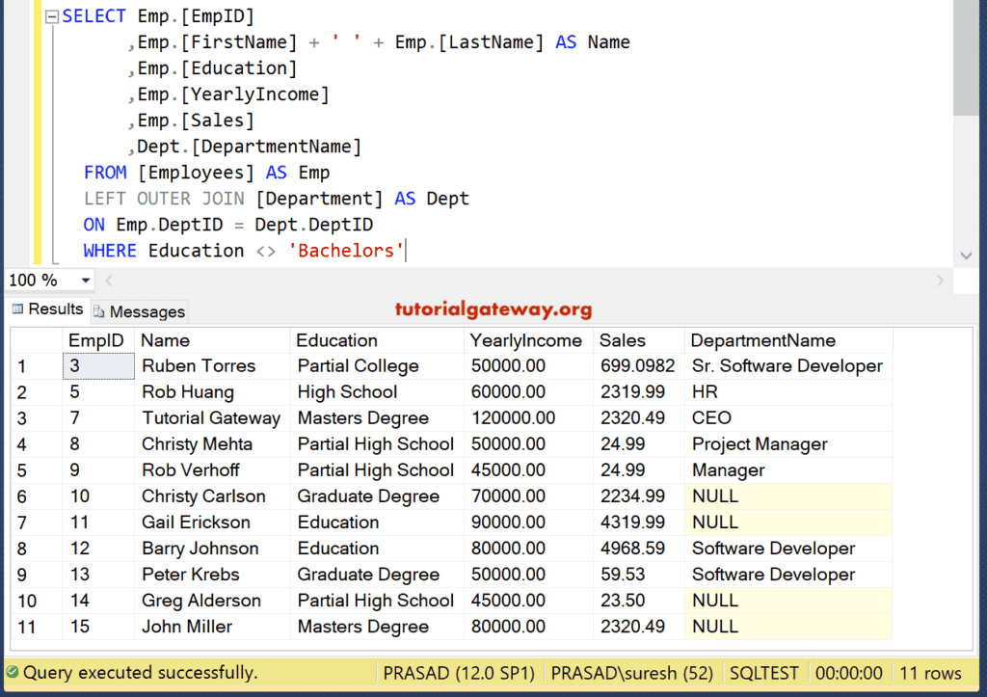
Task: Collapse the SELECT query code block
Action: 52,16
